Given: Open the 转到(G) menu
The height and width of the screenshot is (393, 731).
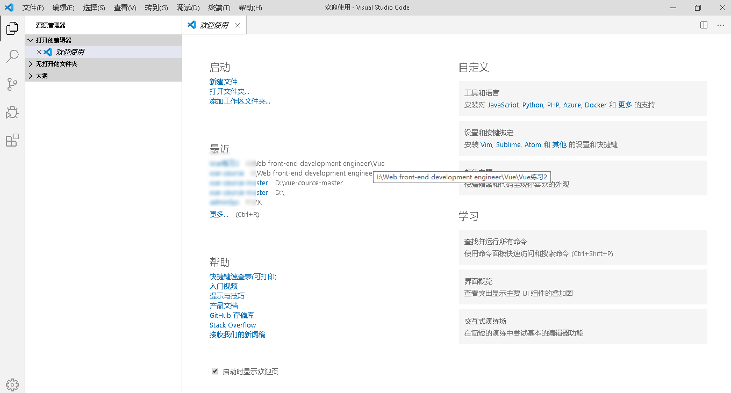Looking at the screenshot, I should coord(156,8).
